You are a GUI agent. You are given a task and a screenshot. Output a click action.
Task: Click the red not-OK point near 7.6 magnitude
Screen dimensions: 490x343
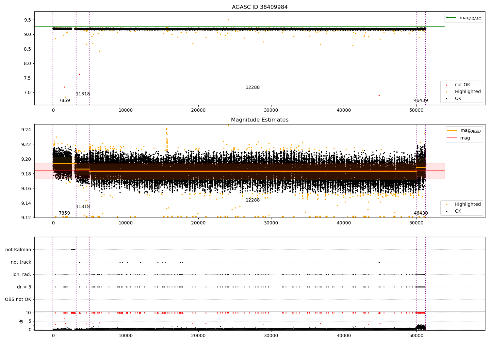(79, 74)
